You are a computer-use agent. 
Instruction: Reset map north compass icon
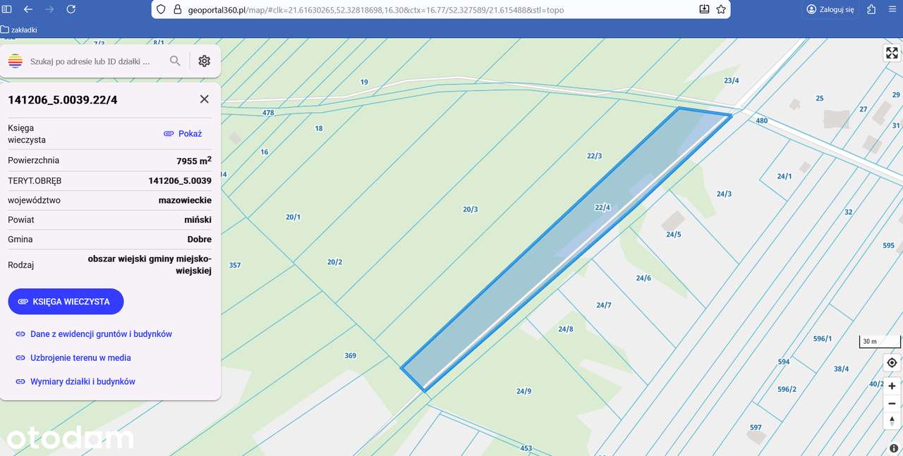coord(892,421)
